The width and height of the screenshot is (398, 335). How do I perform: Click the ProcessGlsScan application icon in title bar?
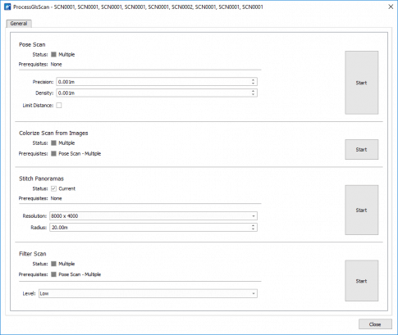7,7
